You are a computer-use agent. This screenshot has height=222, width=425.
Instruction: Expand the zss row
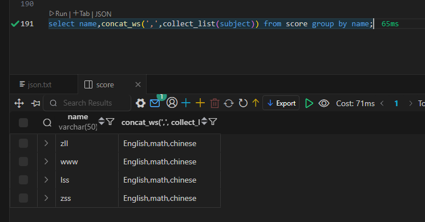46,198
